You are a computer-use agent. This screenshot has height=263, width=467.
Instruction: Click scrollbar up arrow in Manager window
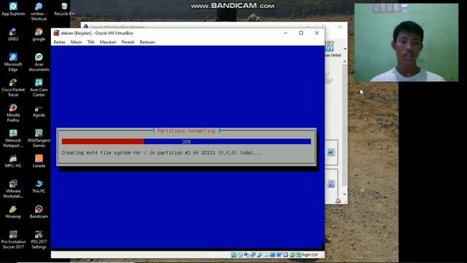pyautogui.click(x=344, y=61)
